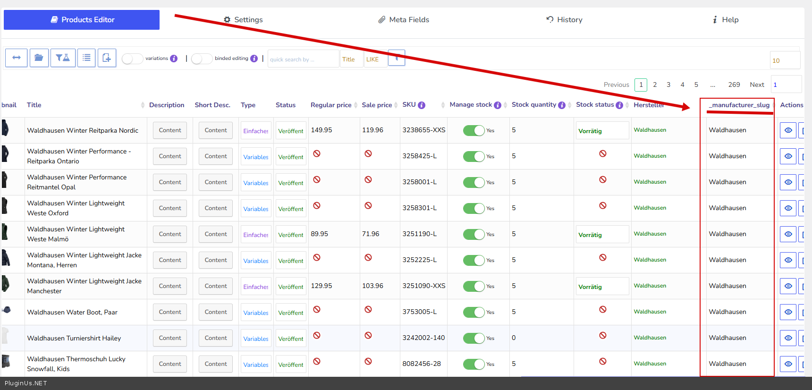The image size is (812, 390).
Task: Click the list view toolbar icon
Action: pos(86,58)
